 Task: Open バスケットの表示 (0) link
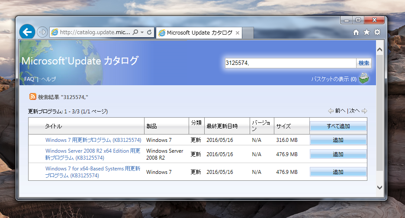pos(334,79)
